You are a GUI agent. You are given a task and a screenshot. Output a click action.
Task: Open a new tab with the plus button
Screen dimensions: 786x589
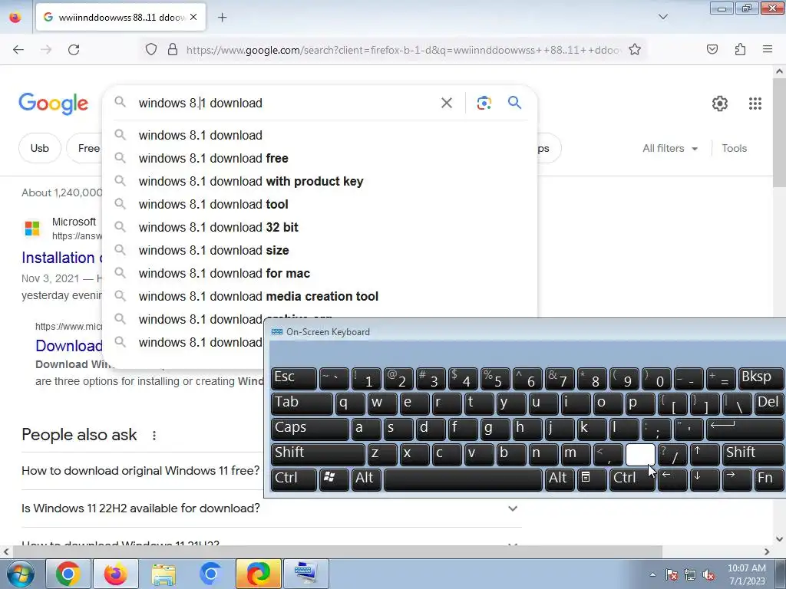coord(222,18)
